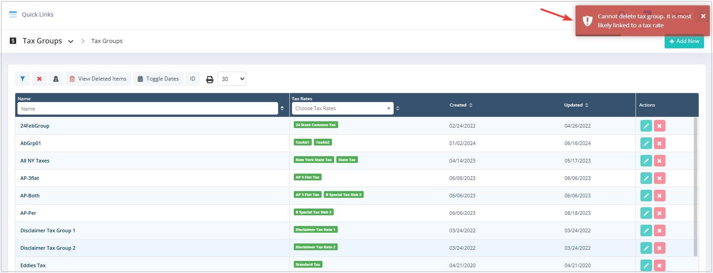Sort the table by Updated column
The width and height of the screenshot is (713, 273).
576,105
